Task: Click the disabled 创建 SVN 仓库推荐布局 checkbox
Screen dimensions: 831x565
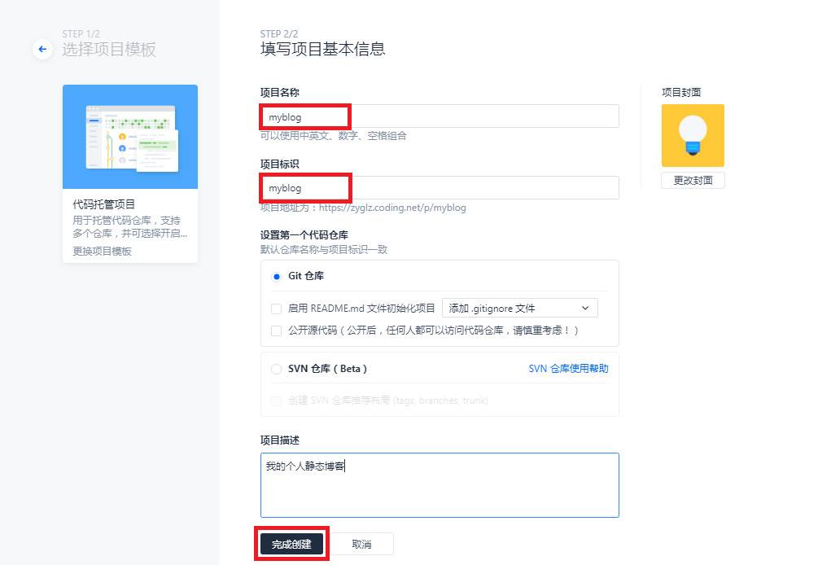Action: [x=276, y=401]
